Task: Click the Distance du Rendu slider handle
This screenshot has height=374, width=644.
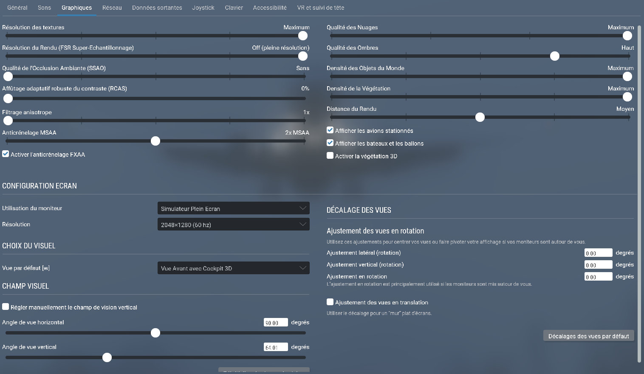Action: pyautogui.click(x=480, y=117)
